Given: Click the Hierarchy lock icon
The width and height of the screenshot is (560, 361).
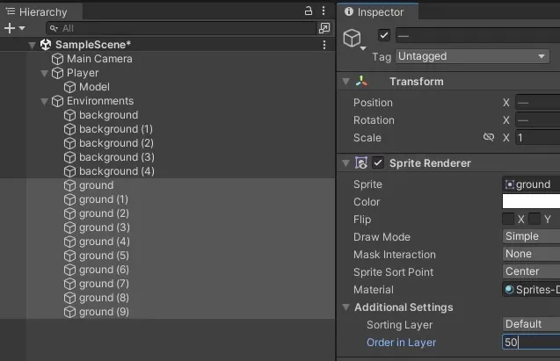Looking at the screenshot, I should pos(309,11).
